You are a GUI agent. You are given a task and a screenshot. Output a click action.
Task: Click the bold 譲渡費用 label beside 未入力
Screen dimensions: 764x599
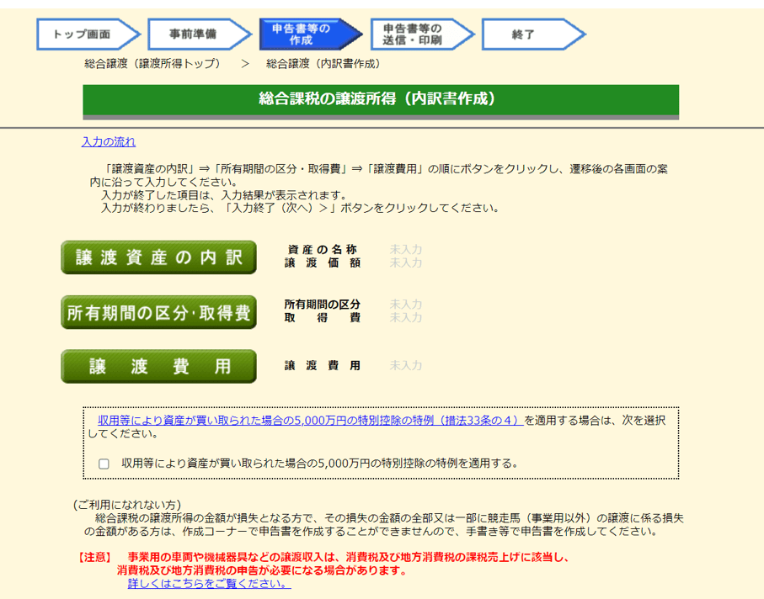tap(323, 365)
